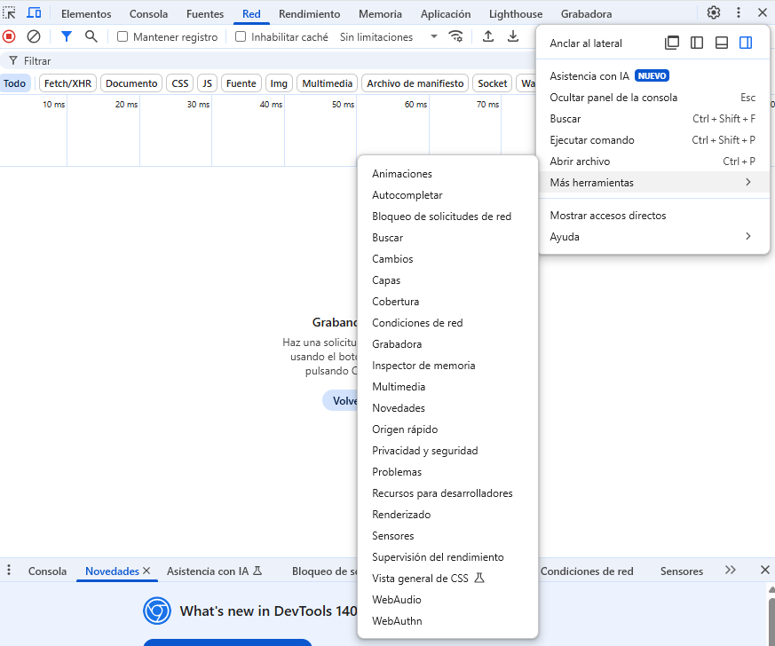Toggle the device toolbar icon

(34, 13)
